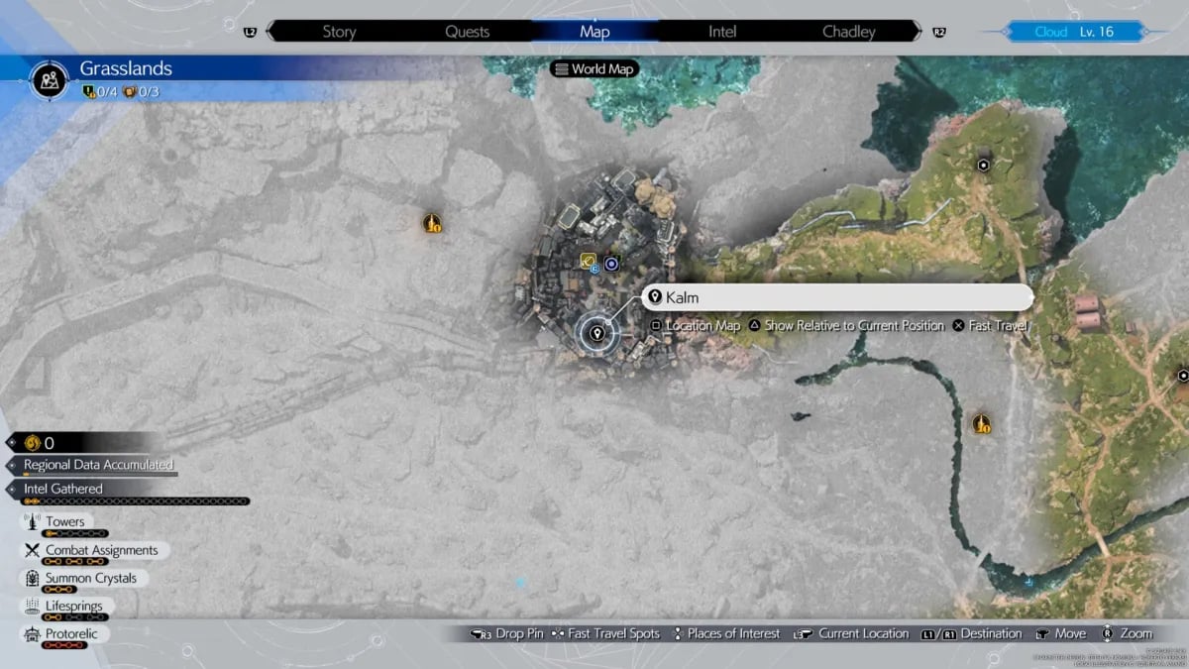Click the hexagon marker on the northern peninsula
1189x669 pixels.
point(983,166)
